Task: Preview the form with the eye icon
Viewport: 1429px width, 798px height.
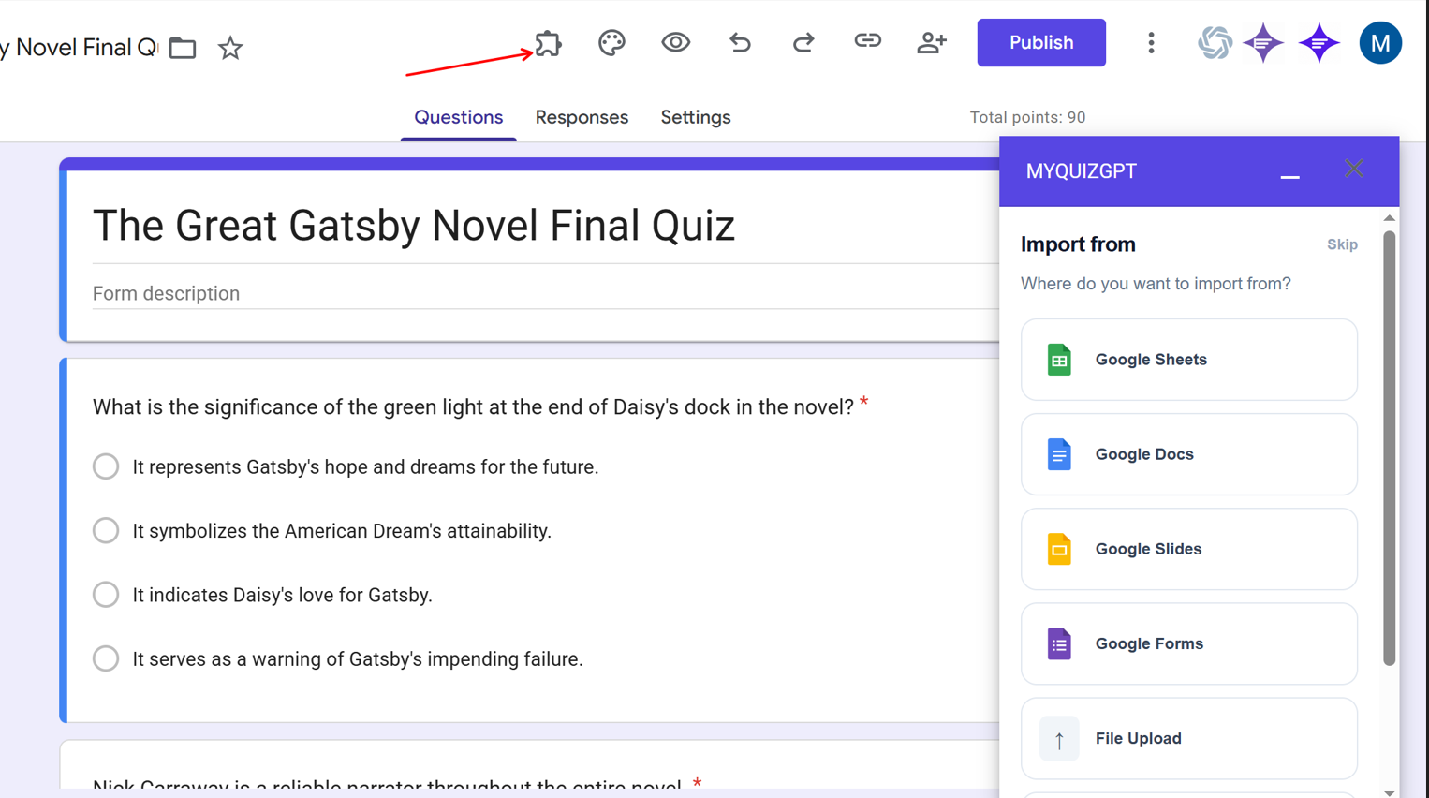Action: tap(675, 43)
